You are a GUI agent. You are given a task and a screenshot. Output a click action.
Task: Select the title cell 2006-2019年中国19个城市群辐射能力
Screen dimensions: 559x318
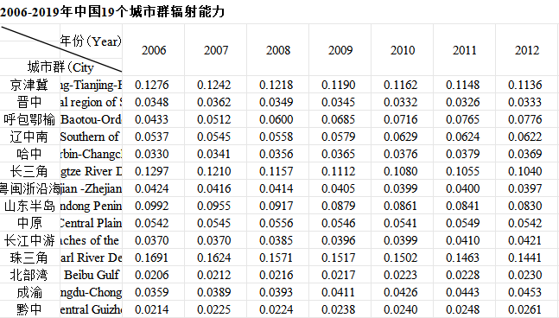(112, 12)
